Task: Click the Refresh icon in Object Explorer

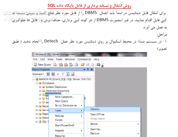Action: (x=68, y=74)
